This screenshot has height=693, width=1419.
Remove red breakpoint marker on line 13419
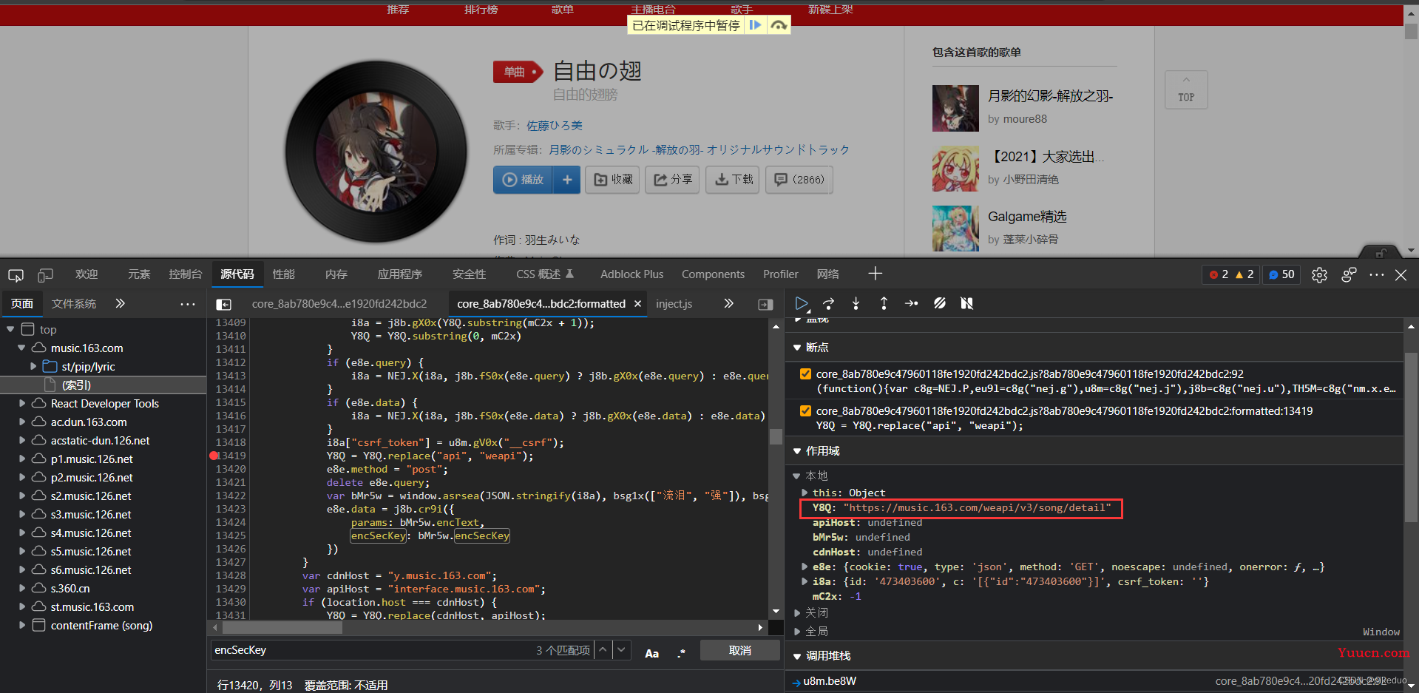(x=214, y=456)
